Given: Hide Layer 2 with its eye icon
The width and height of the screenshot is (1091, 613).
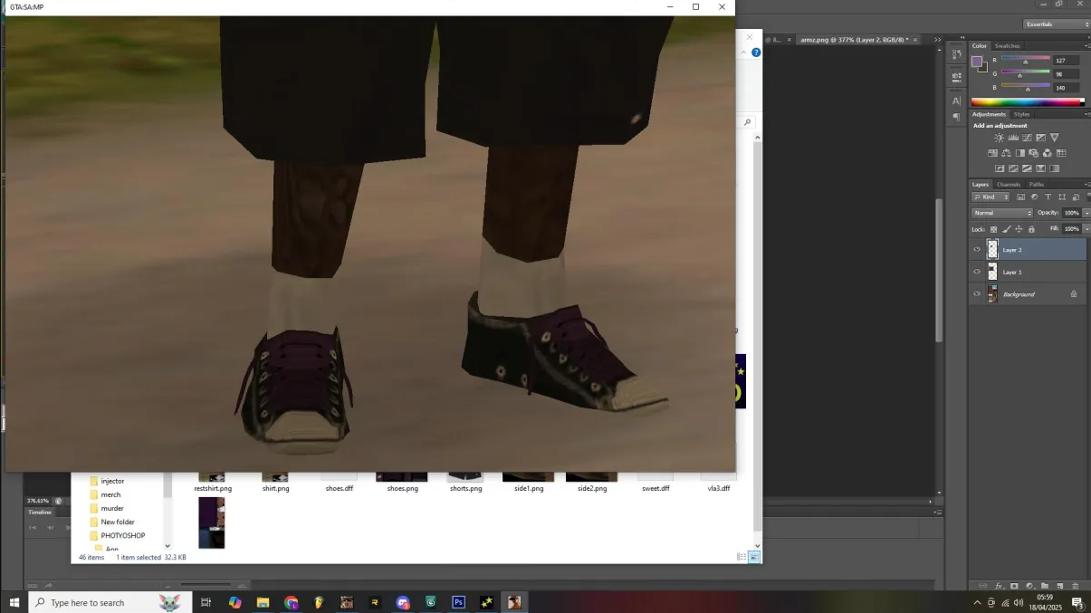Looking at the screenshot, I should pos(977,250).
